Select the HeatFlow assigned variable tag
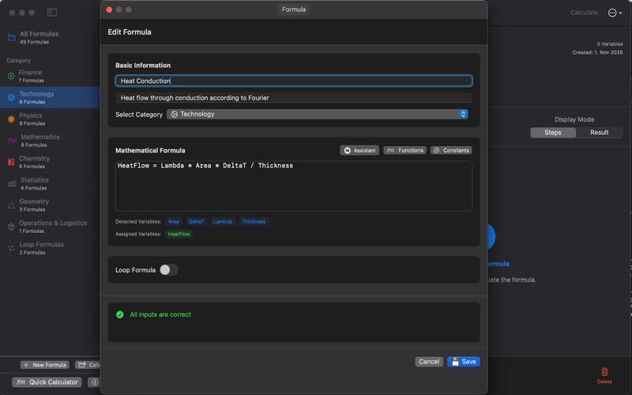This screenshot has width=632, height=395. (179, 234)
